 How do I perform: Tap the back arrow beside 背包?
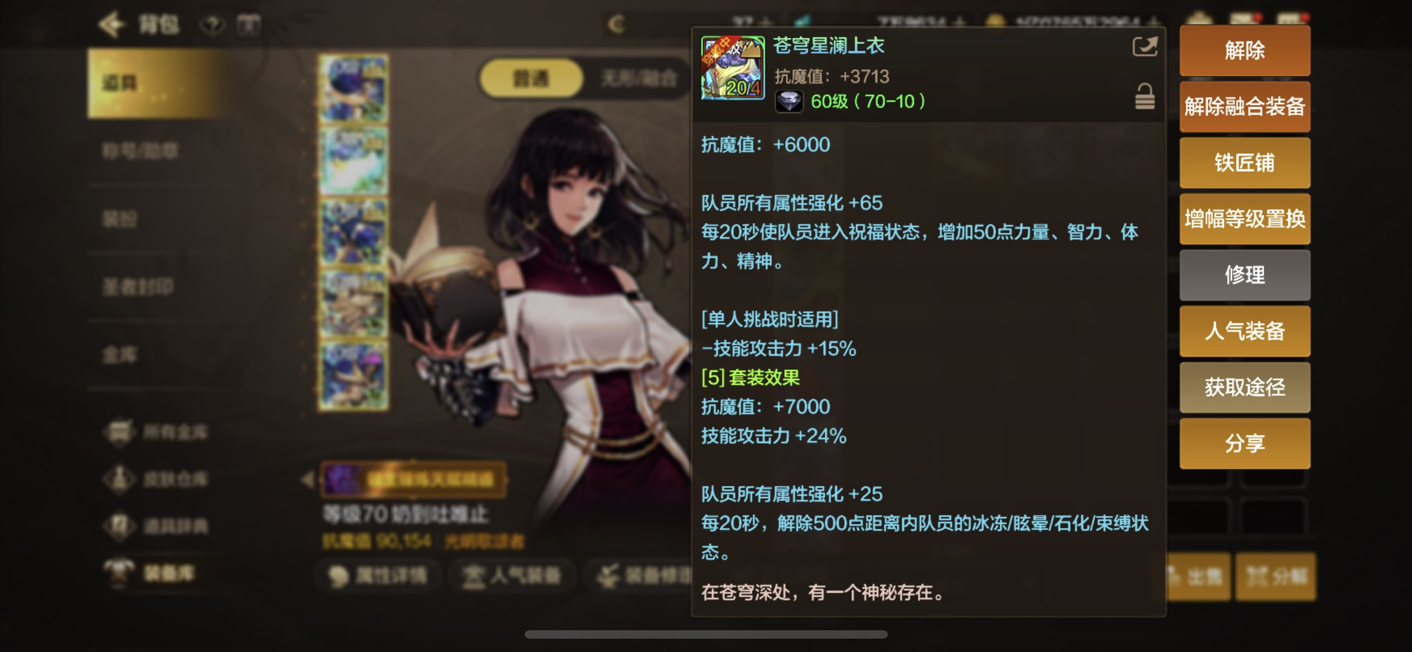click(x=112, y=24)
